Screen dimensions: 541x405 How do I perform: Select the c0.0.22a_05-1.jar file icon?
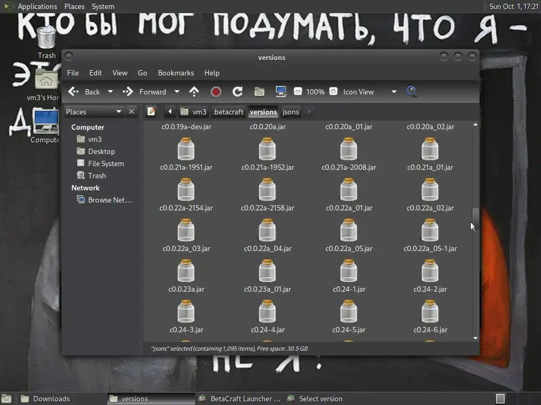[430, 230]
